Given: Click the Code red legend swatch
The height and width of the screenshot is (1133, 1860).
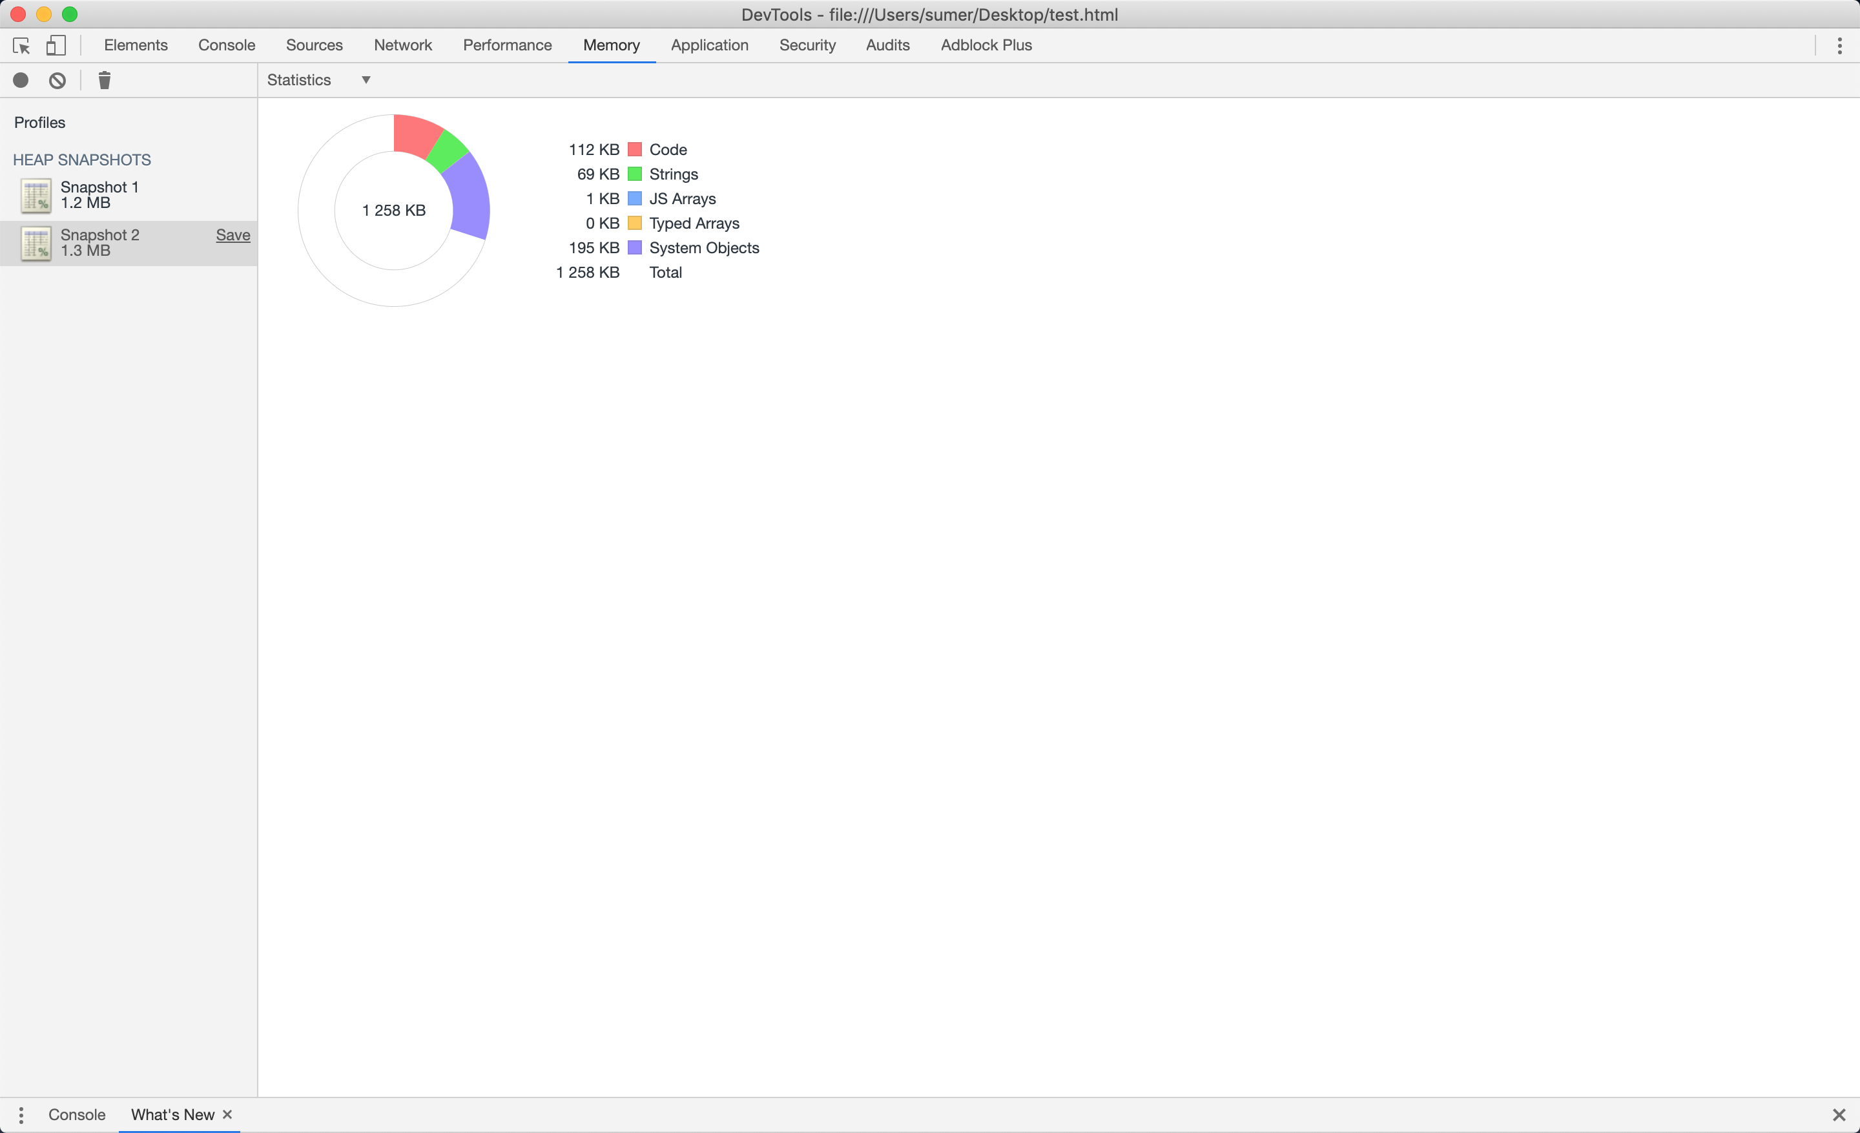Looking at the screenshot, I should [x=635, y=149].
